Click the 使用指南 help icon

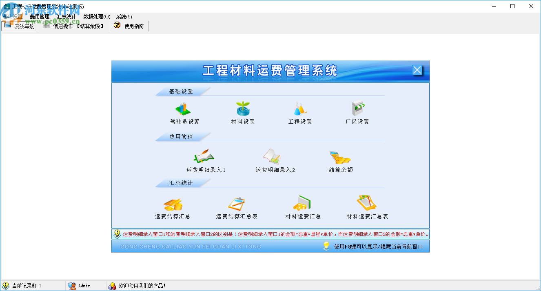(117, 25)
